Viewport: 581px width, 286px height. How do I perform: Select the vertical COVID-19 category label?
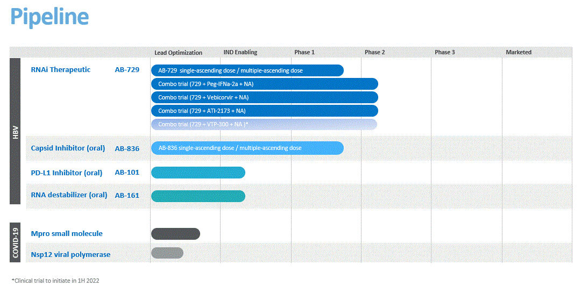15,243
